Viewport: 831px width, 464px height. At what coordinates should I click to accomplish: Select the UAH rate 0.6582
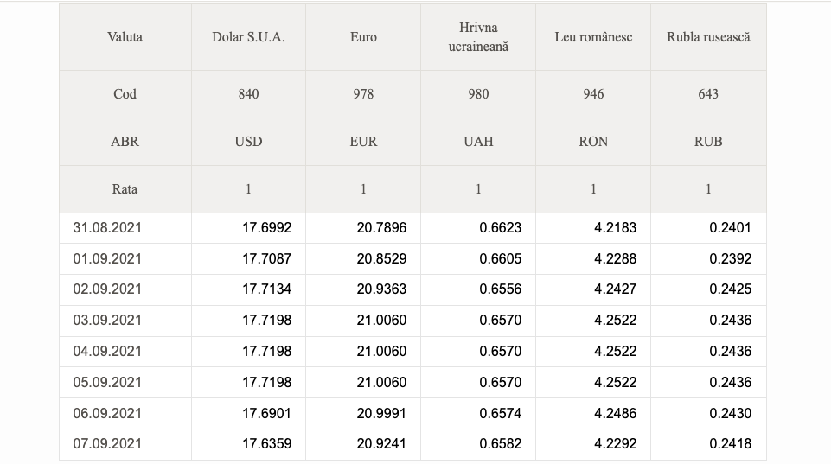(x=501, y=444)
